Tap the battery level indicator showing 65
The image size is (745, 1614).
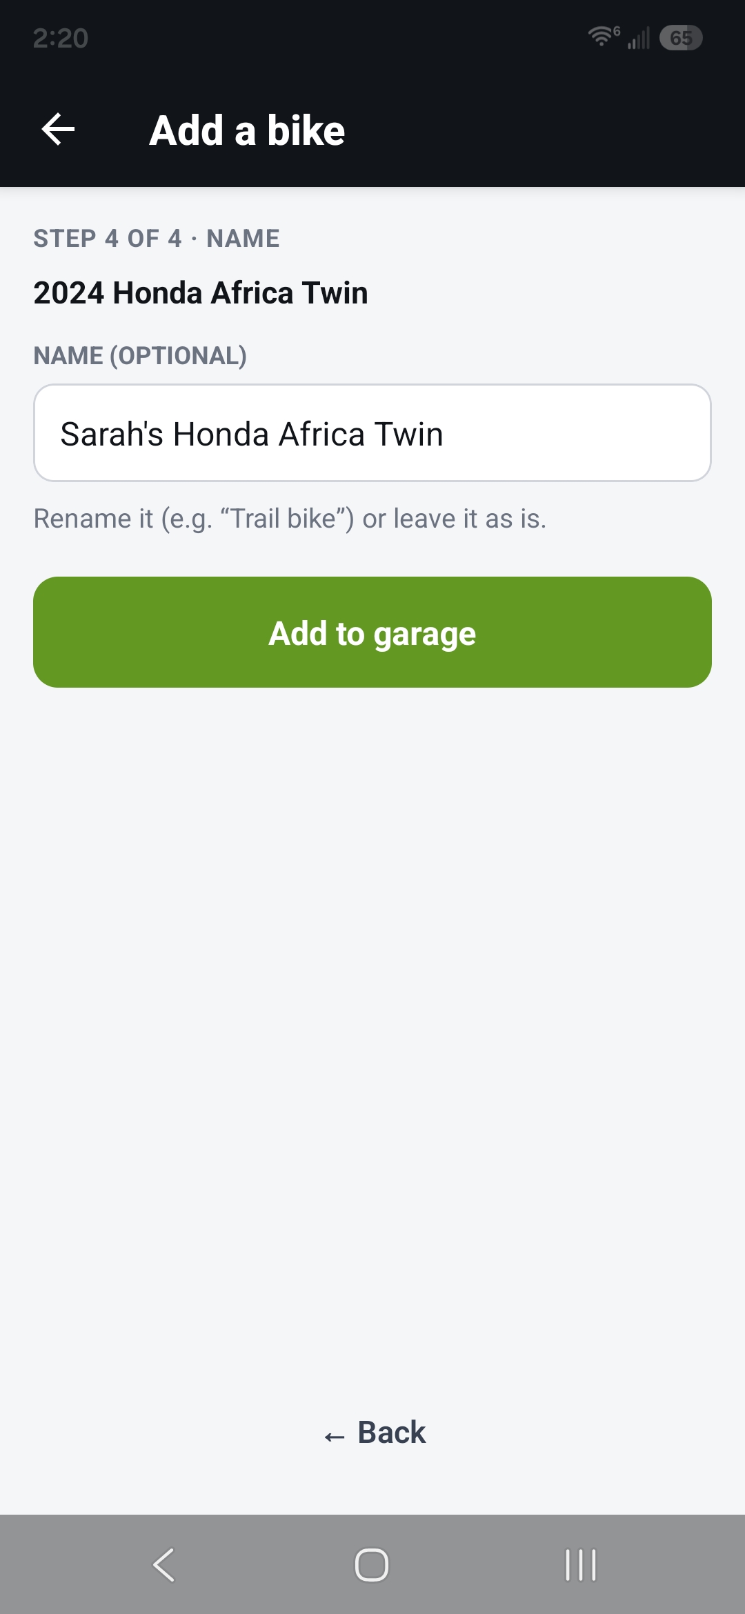click(681, 38)
